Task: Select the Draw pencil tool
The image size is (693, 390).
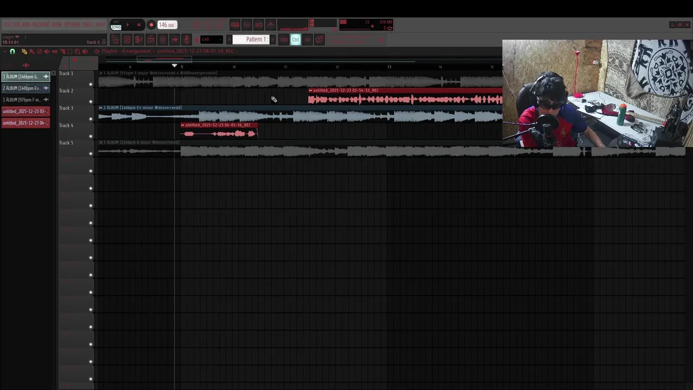Action: click(x=24, y=51)
